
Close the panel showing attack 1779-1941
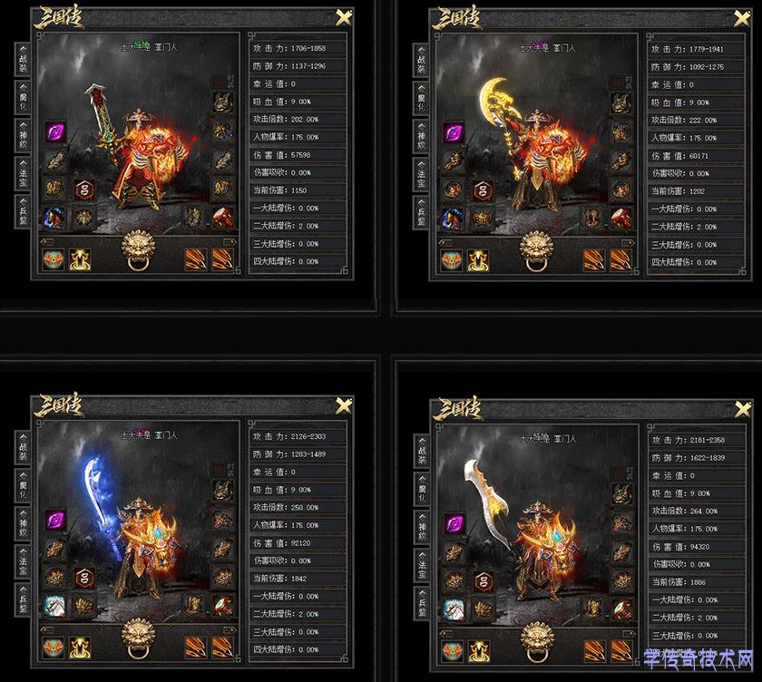742,19
